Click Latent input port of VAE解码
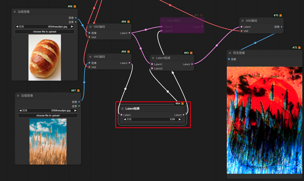Image resolution: width=304 pixels, height=181 pixels. coord(242,27)
